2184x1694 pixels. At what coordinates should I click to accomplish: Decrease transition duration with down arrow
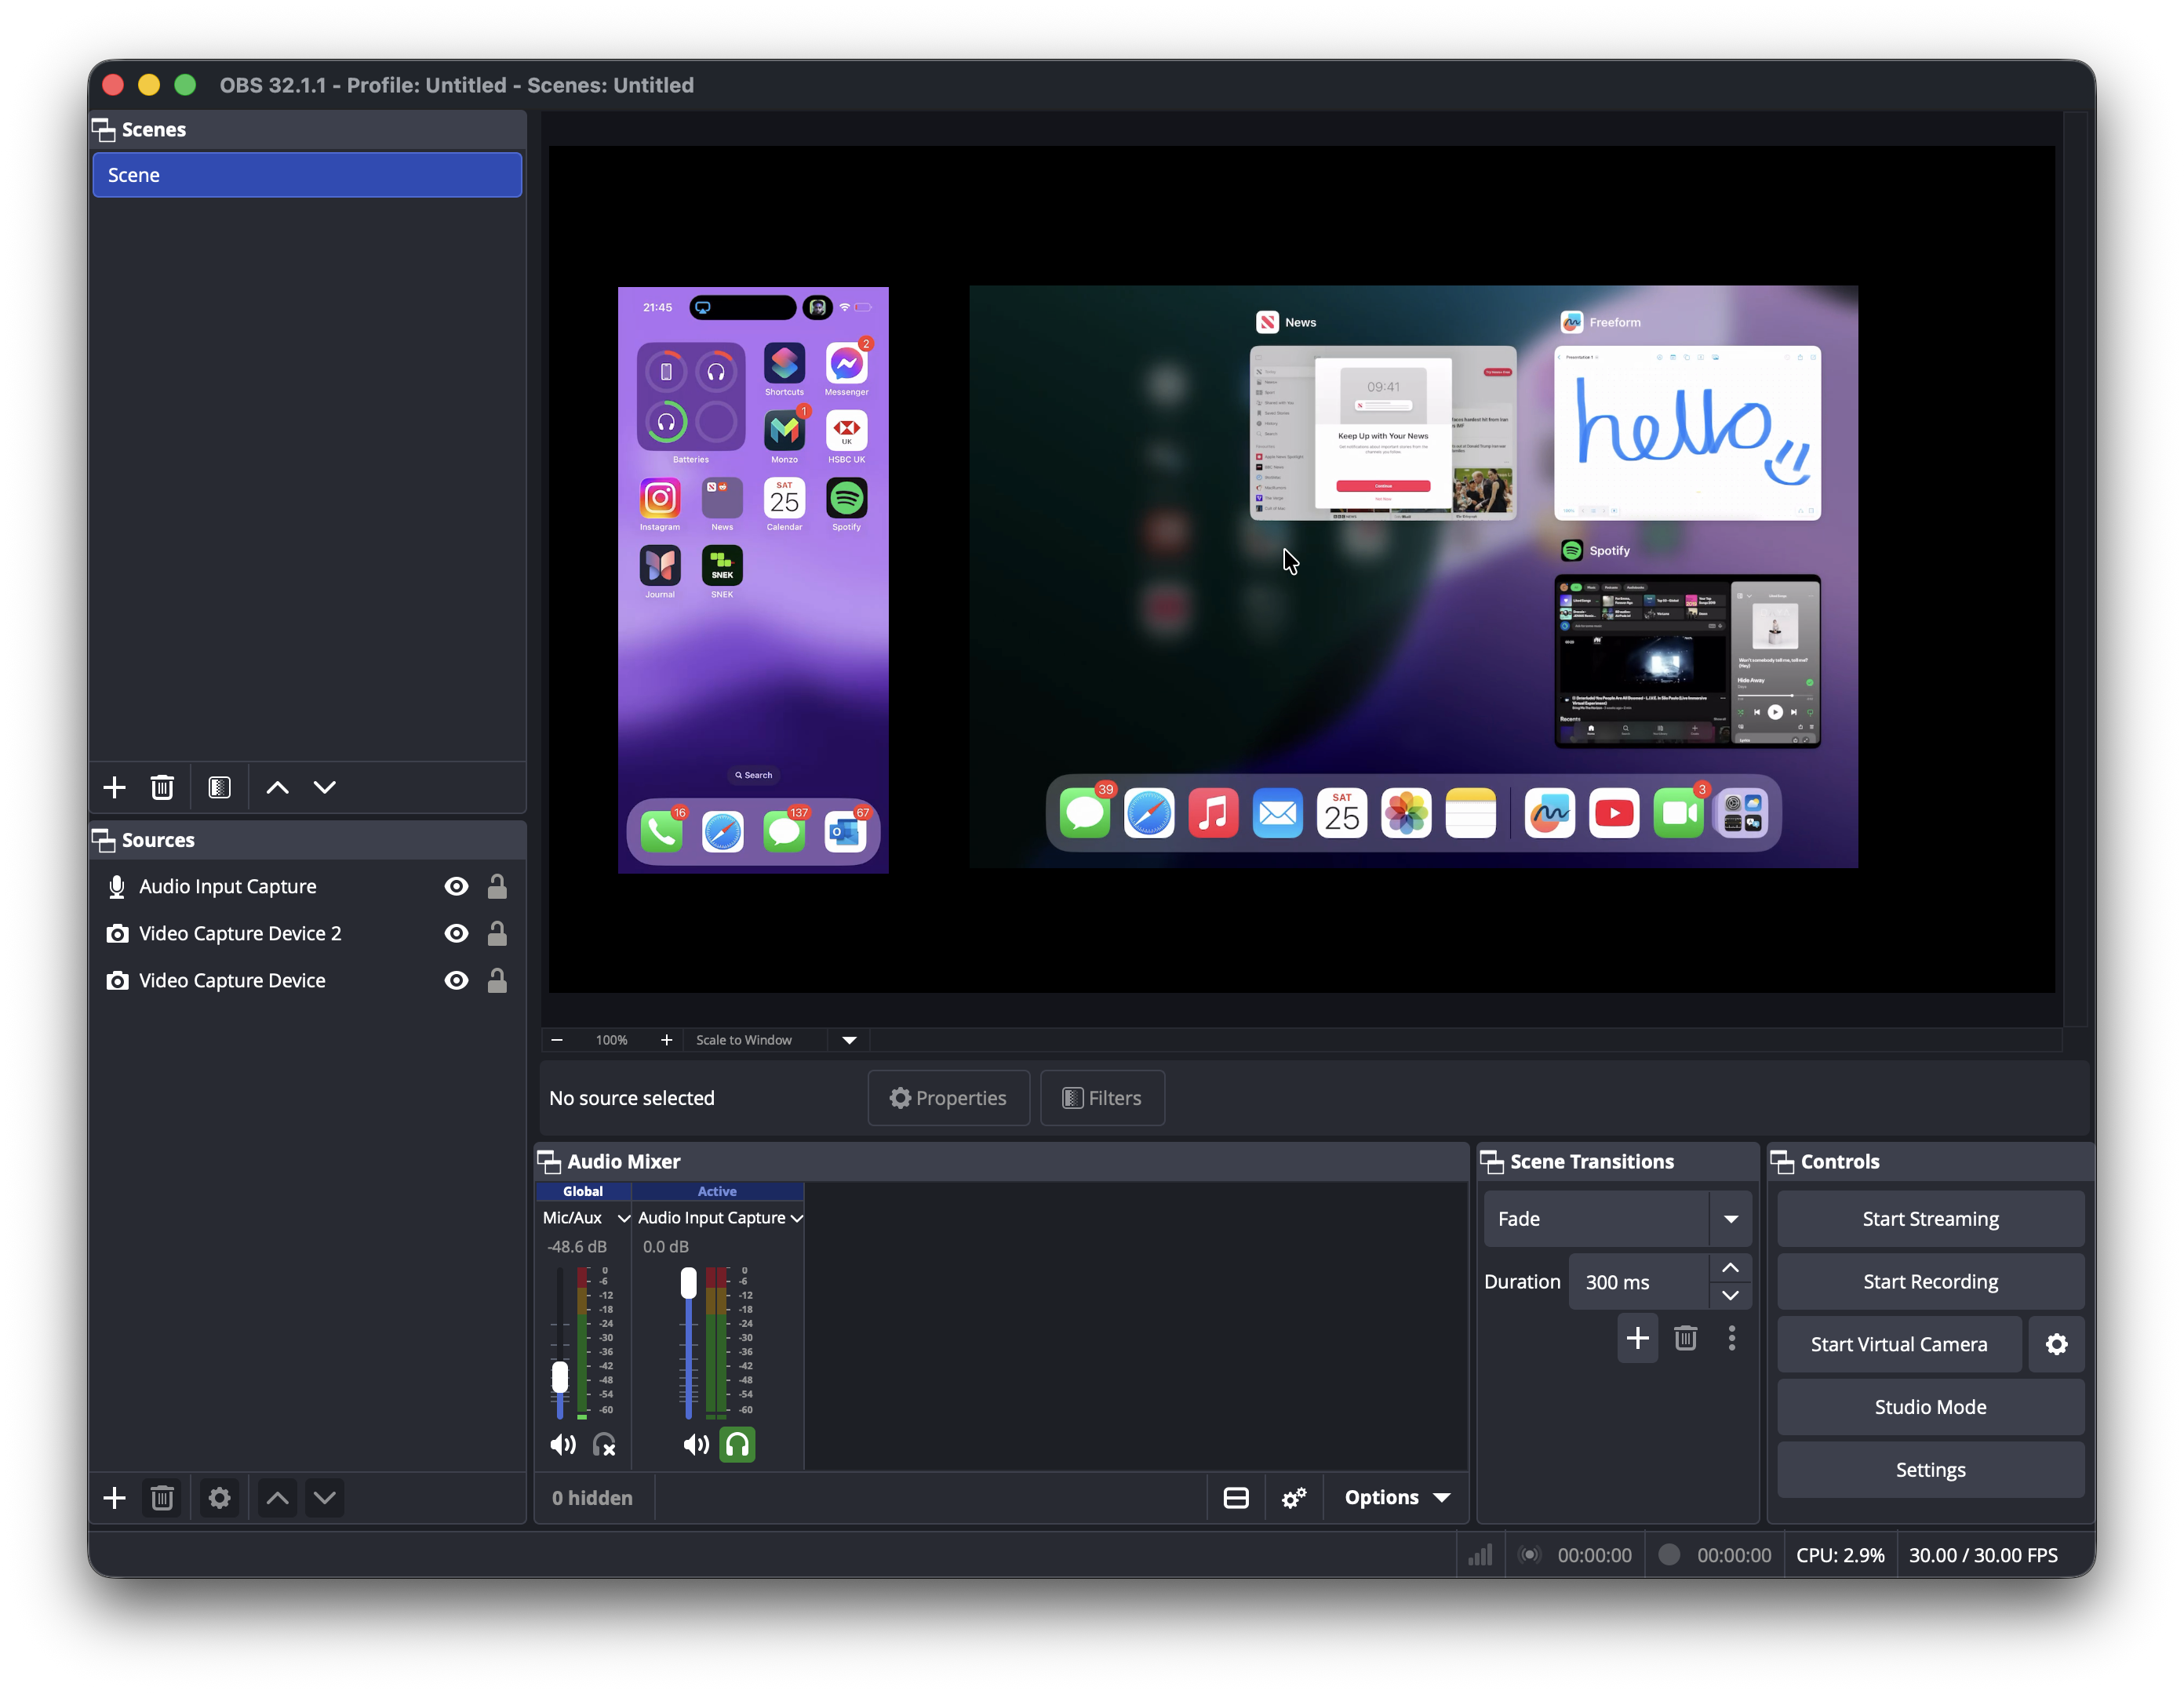(1730, 1295)
